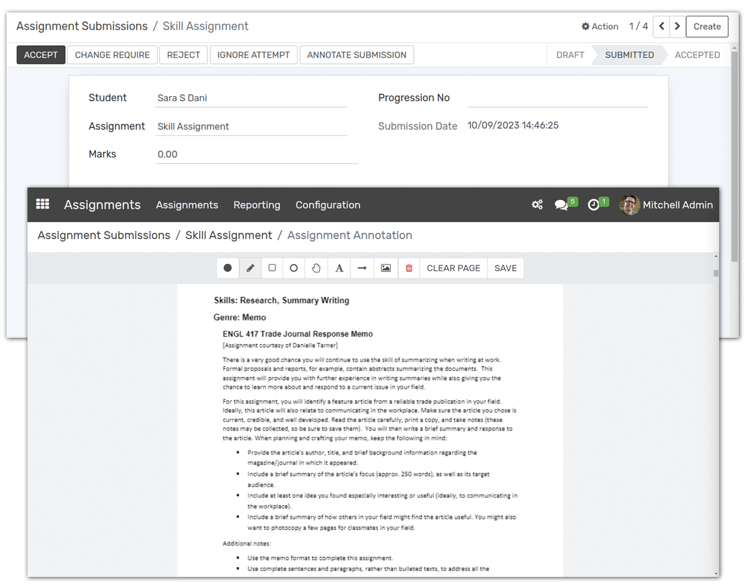The image size is (744, 588).
Task: Switch to the Reporting menu
Action: tap(256, 204)
